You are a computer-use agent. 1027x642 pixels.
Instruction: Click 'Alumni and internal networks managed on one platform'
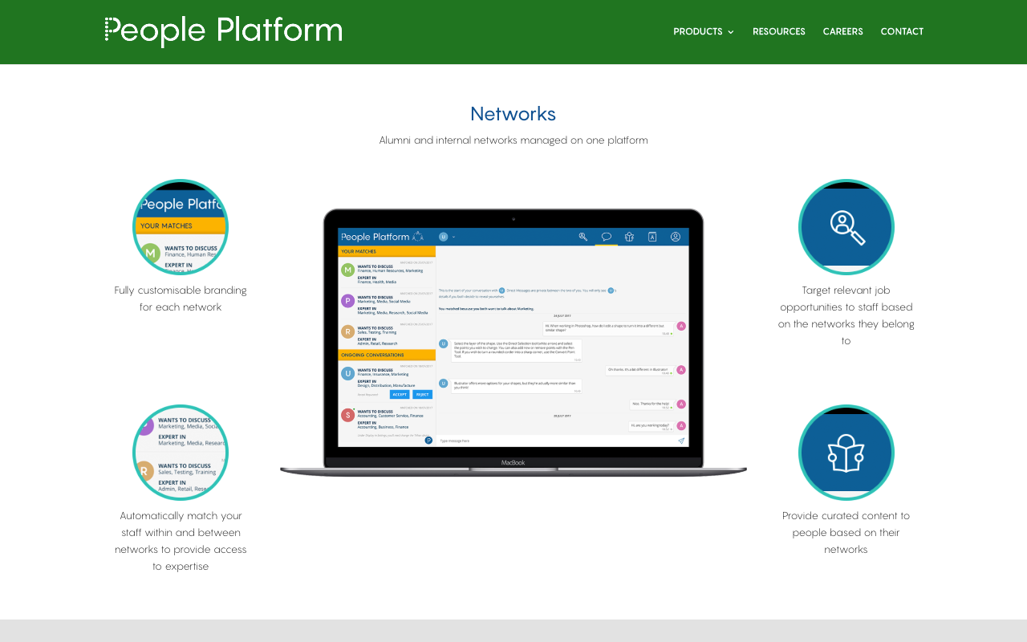click(513, 140)
